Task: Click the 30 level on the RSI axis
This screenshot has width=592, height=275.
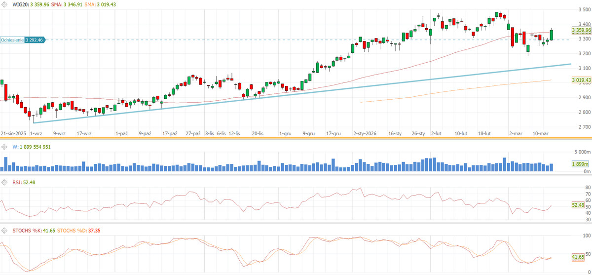Action: click(x=588, y=220)
